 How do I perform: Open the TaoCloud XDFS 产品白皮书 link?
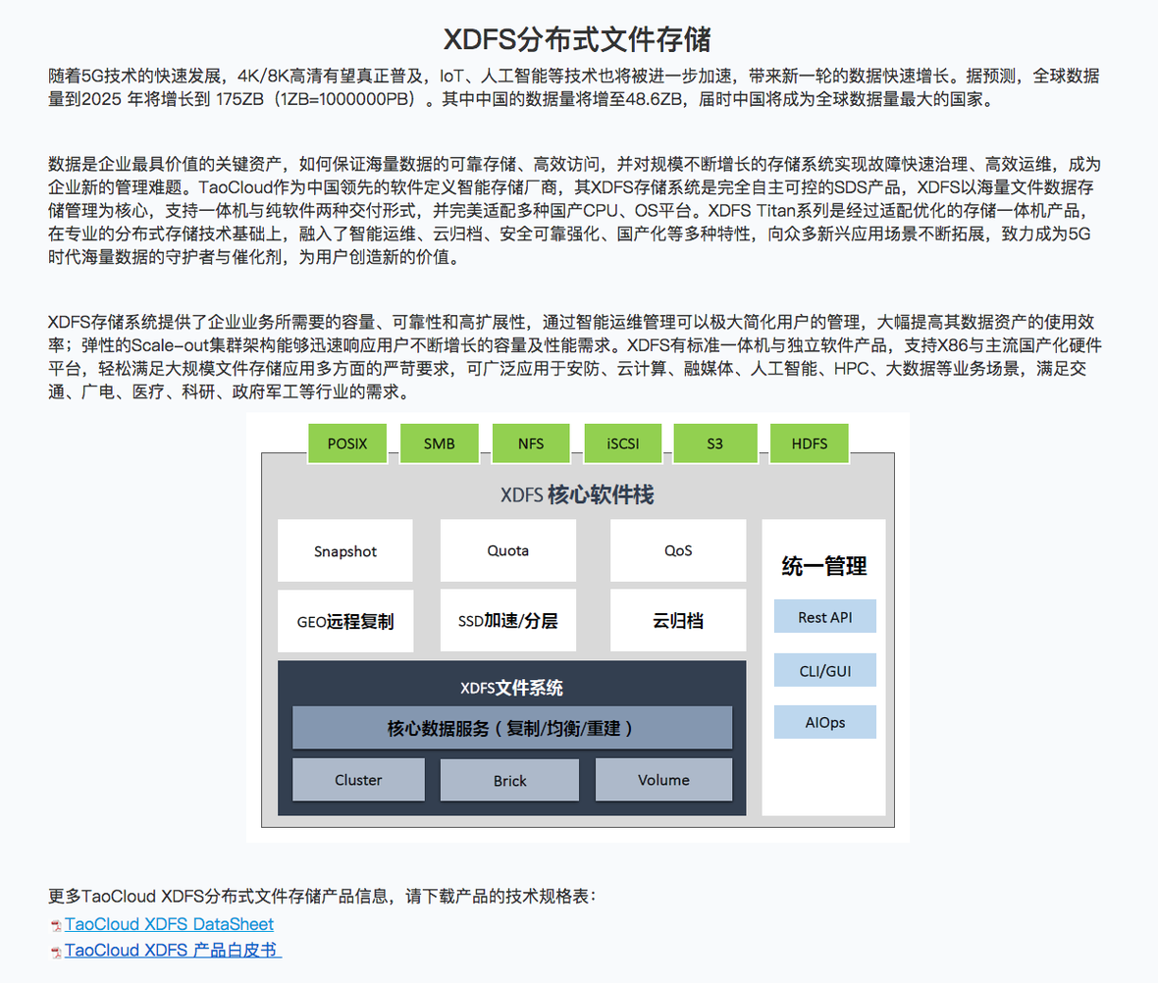tap(173, 950)
